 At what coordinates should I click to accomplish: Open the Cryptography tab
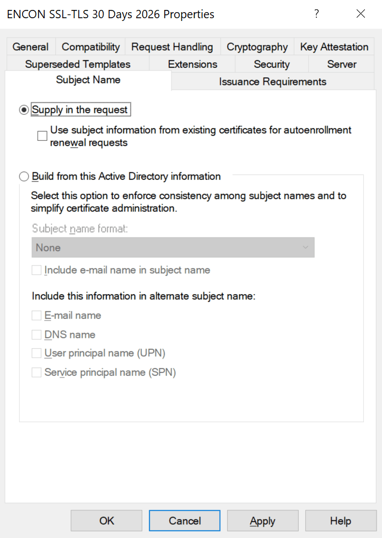tap(256, 47)
